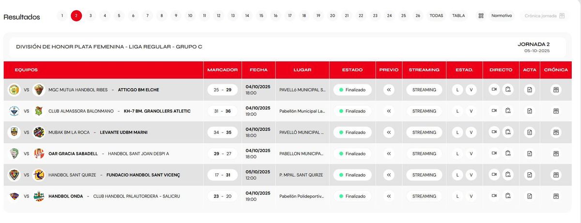Screen dimensions: 581x223
Task: Click the QR code icon beside Normativa
Action: coord(481,15)
